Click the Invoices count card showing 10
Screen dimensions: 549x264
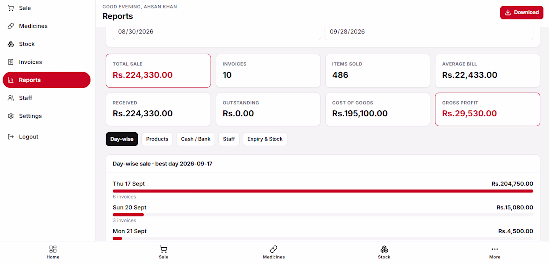(x=268, y=71)
